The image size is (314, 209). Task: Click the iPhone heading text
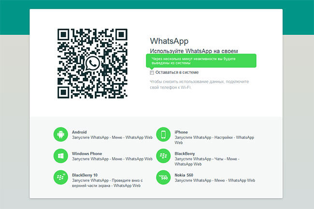[181, 132]
